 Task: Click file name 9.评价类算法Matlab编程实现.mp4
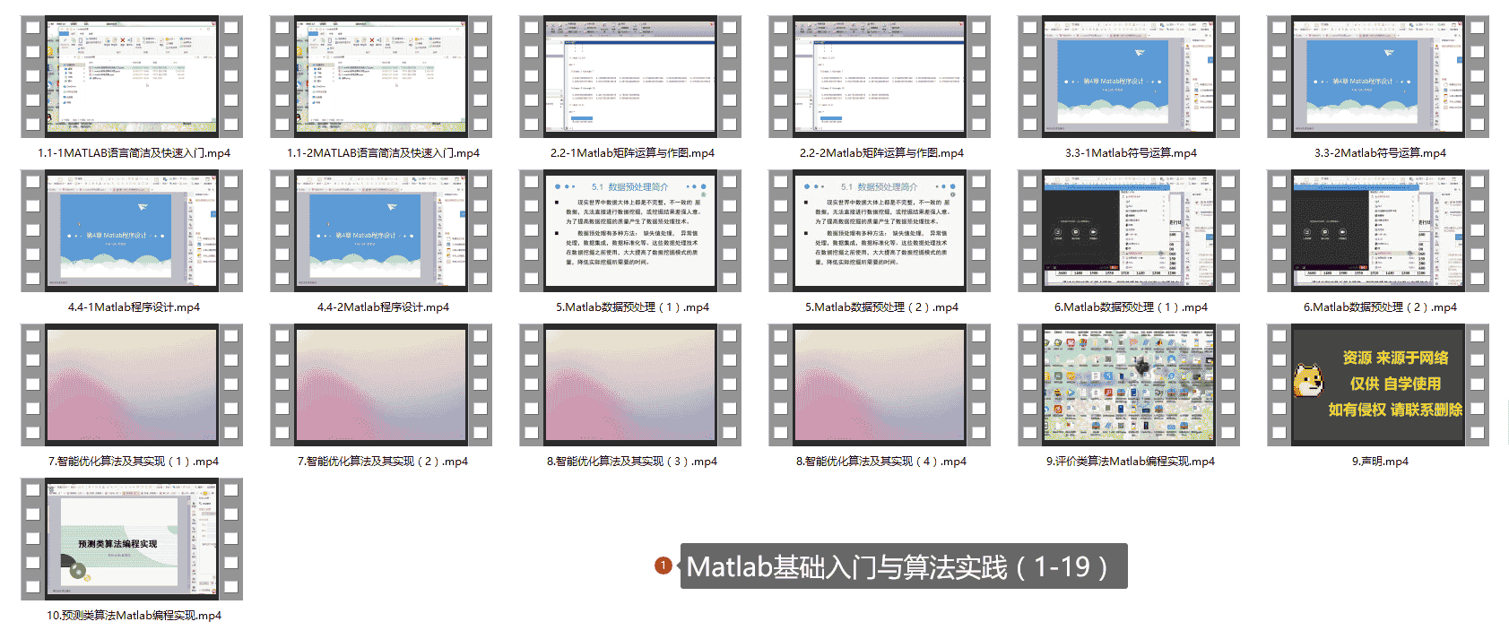point(1131,462)
